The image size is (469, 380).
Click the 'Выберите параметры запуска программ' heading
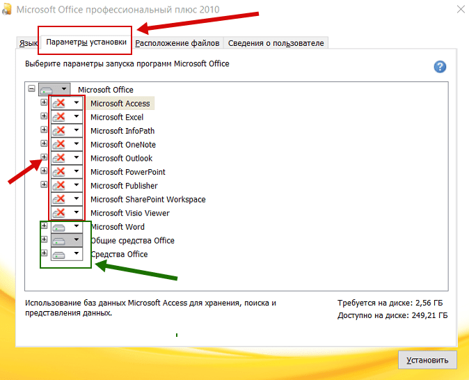click(127, 64)
